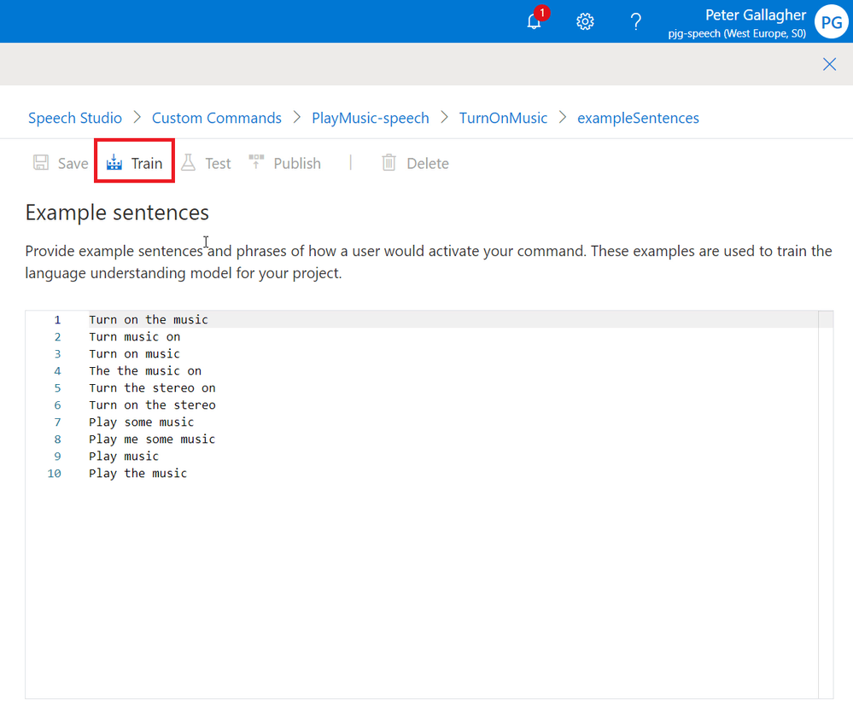Click exampleSentences breadcrumb link

(638, 118)
